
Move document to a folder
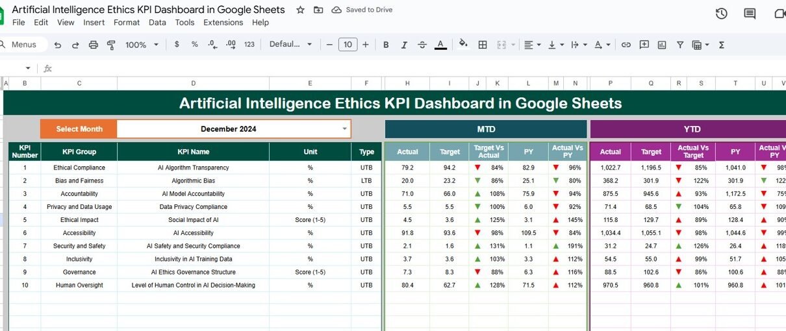(318, 10)
